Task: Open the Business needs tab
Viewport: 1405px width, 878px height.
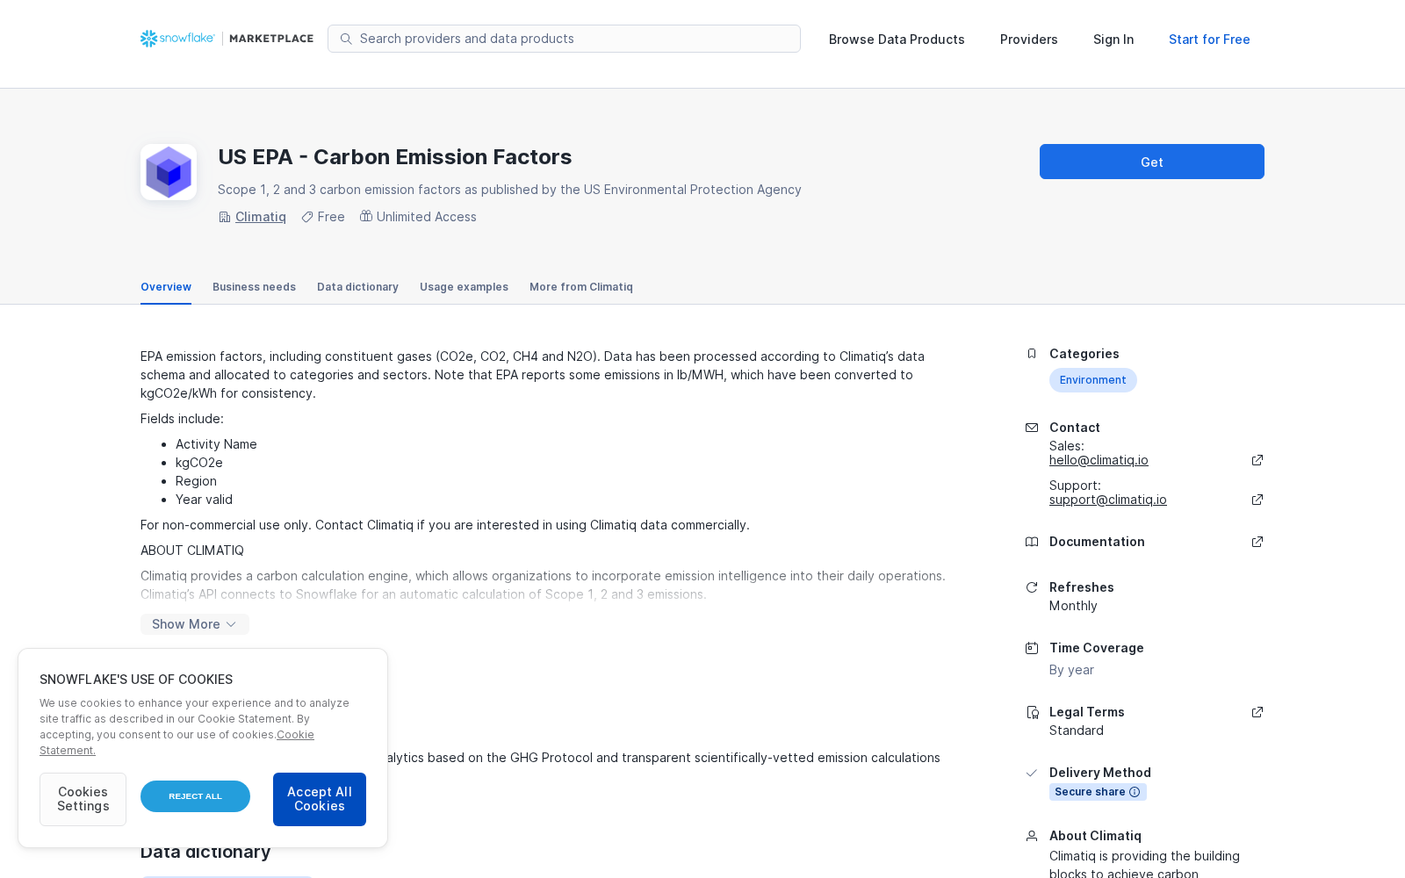Action: [254, 287]
